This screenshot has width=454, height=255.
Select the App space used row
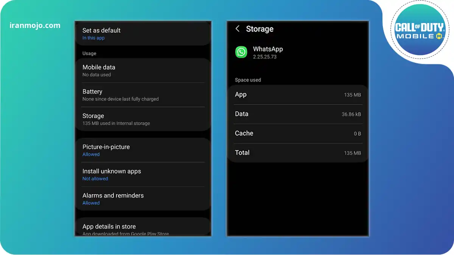click(x=298, y=95)
